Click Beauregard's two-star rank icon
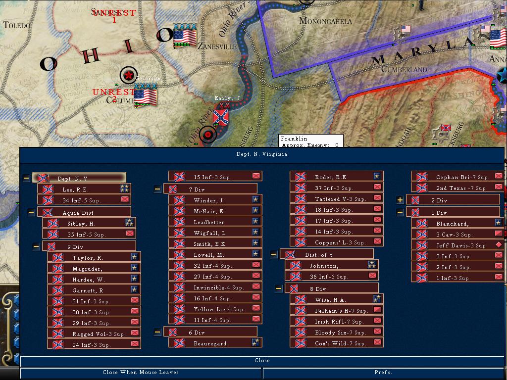Image resolution: width=507 pixels, height=380 pixels. coord(255,342)
